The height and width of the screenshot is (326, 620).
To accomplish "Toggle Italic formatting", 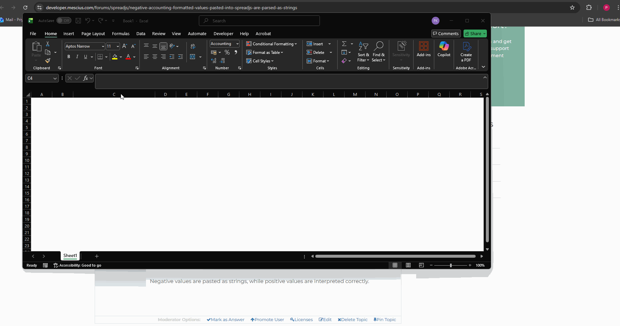I will pos(77,57).
